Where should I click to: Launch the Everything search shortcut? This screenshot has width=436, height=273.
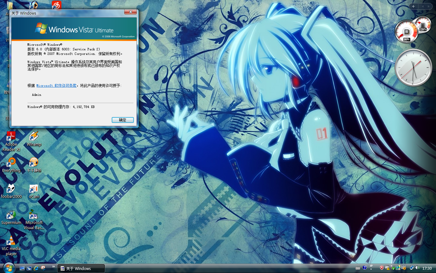(x=11, y=165)
